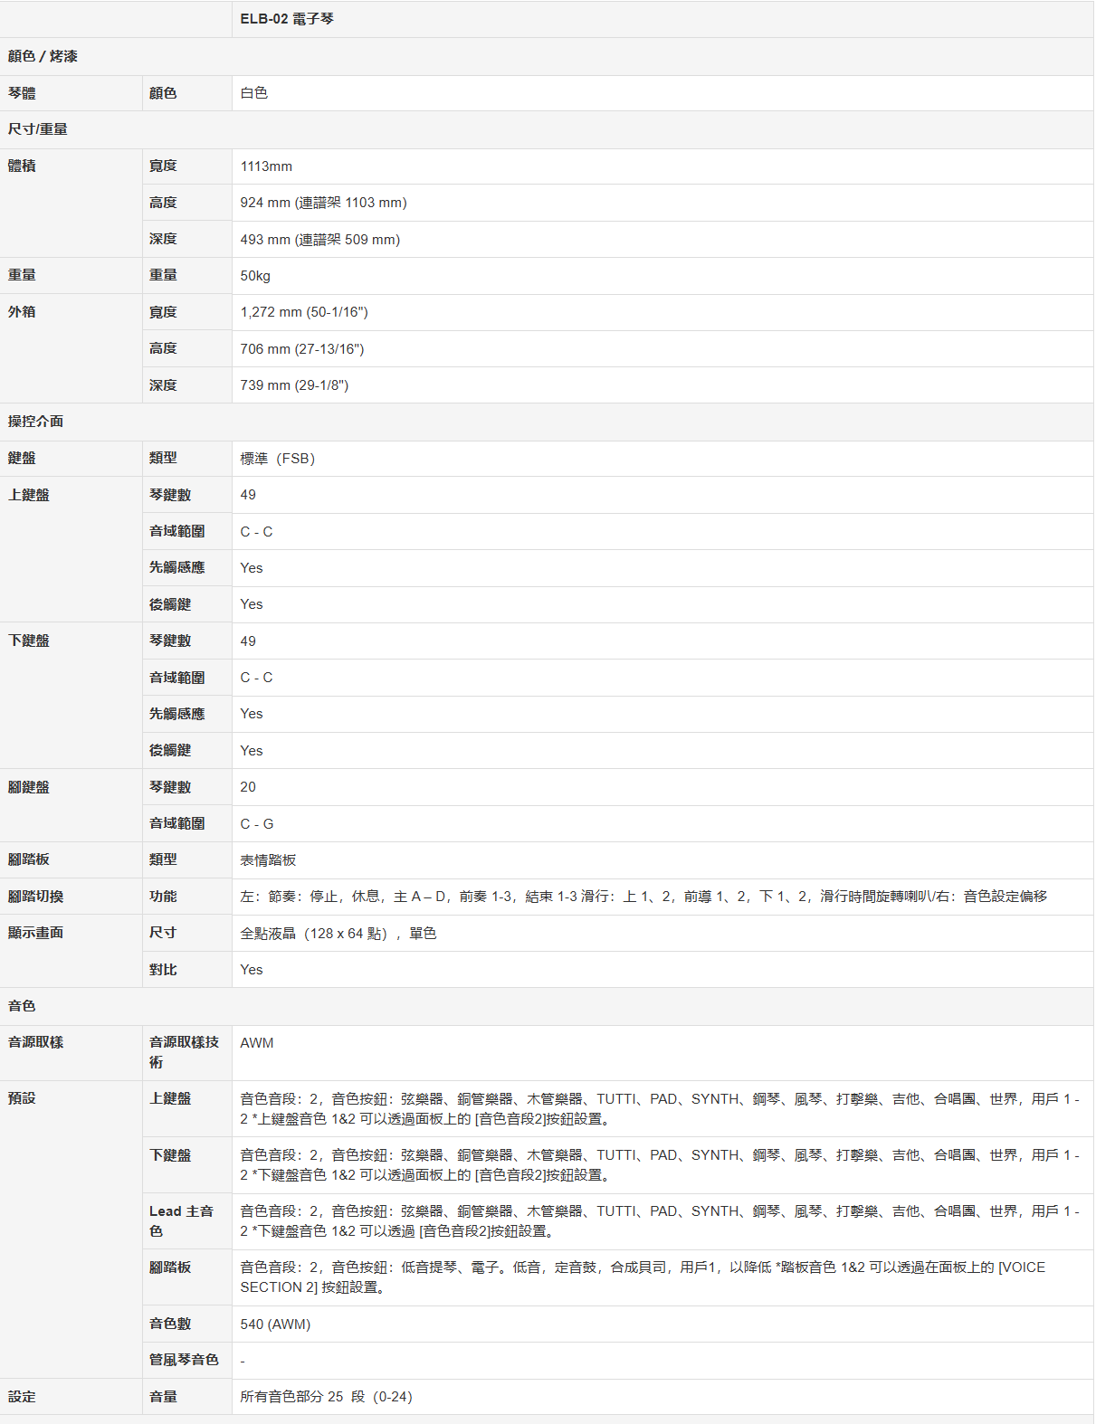Click the ELB-02 電子琴 column header
Screen dimensions: 1096x1424
pos(287,19)
